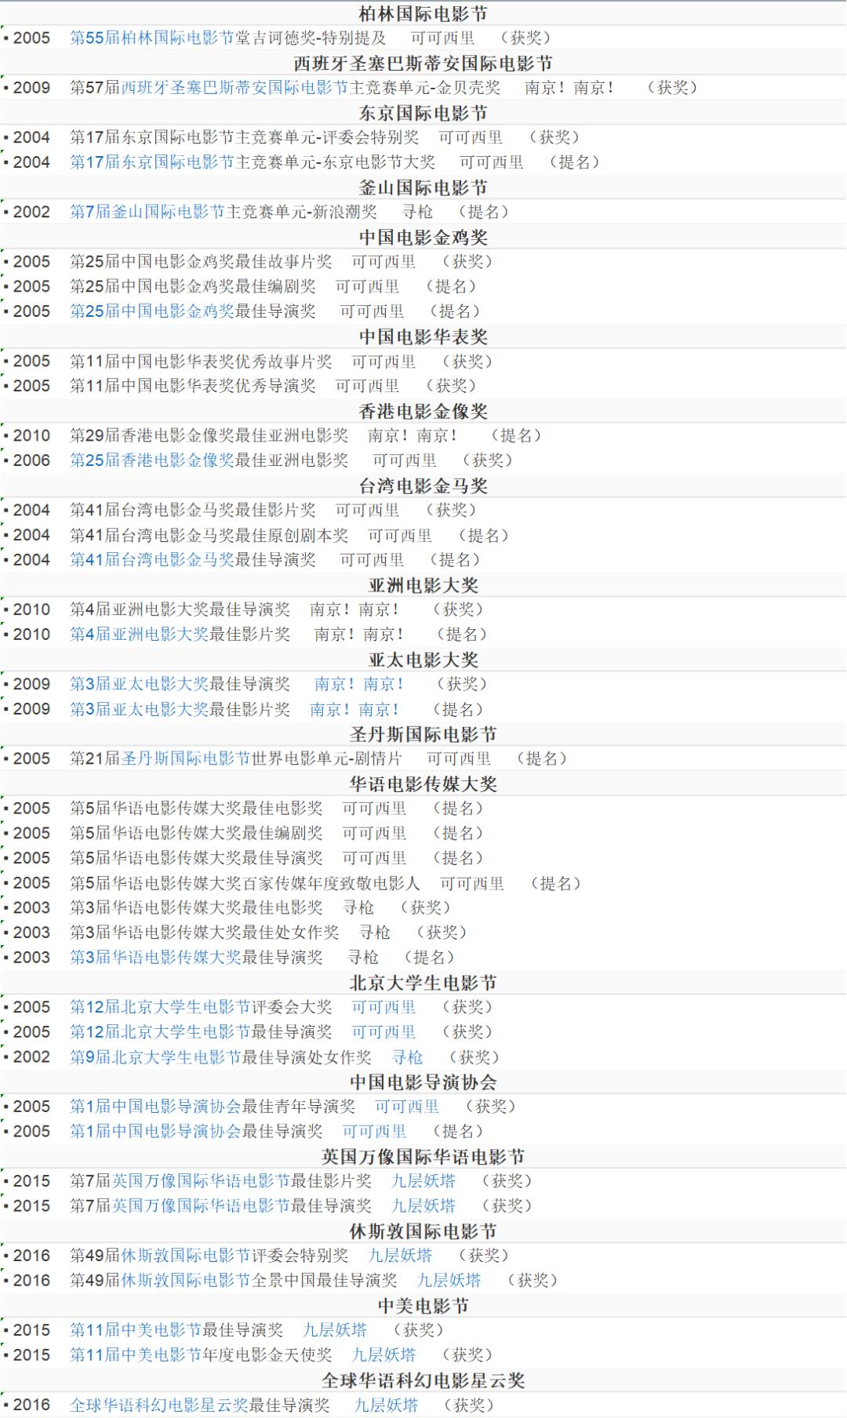Image resolution: width=847 pixels, height=1418 pixels.
Task: Open 可可西里 link in 第12届北京大学生电影节最佳导演奖 row
Action: click(384, 1032)
